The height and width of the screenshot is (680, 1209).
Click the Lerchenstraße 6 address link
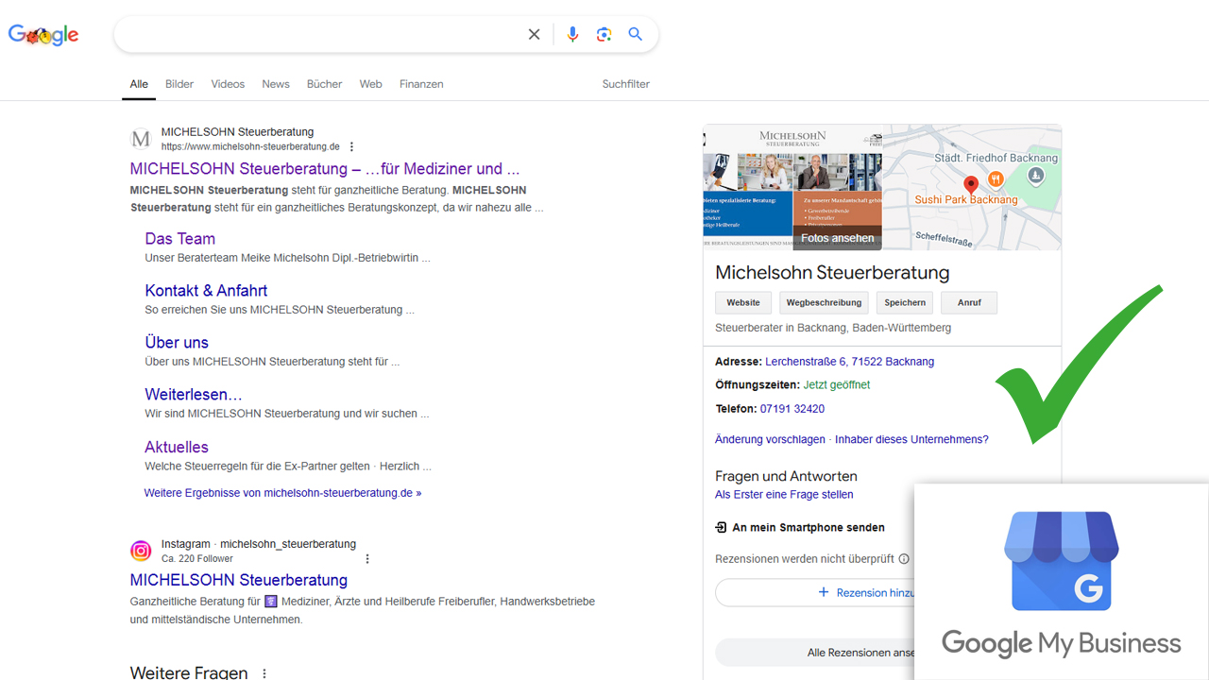[x=849, y=362]
